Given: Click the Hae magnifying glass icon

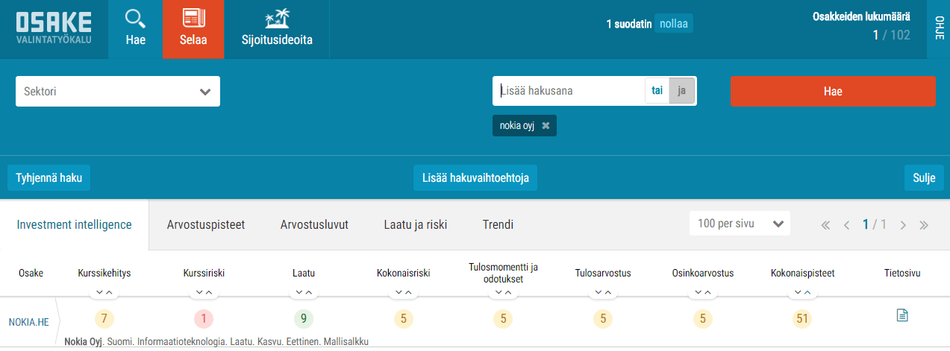Looking at the screenshot, I should (135, 19).
